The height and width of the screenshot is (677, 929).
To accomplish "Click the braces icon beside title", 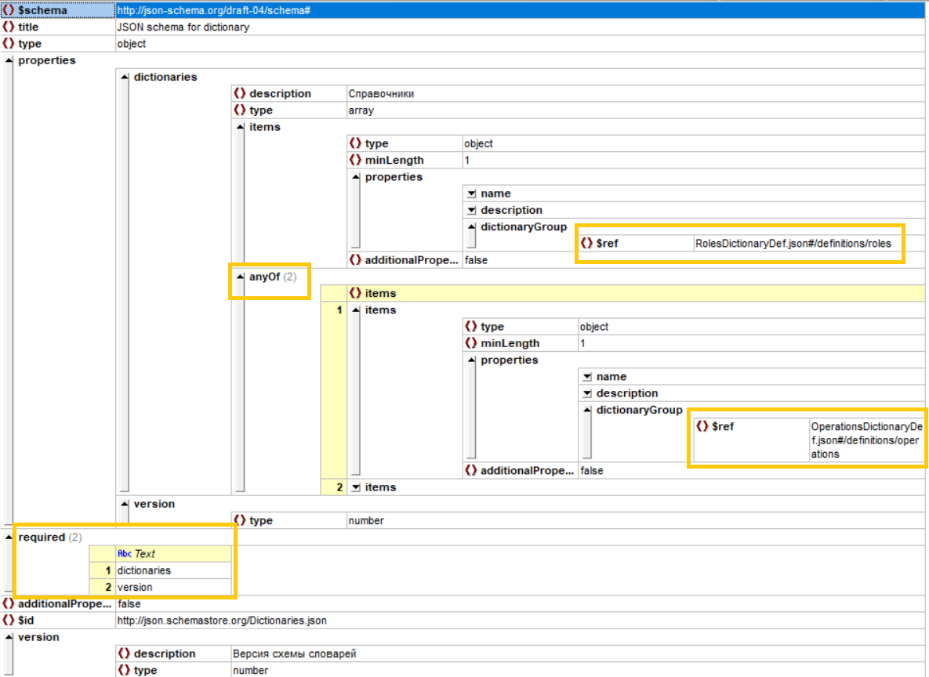I will click(x=9, y=27).
